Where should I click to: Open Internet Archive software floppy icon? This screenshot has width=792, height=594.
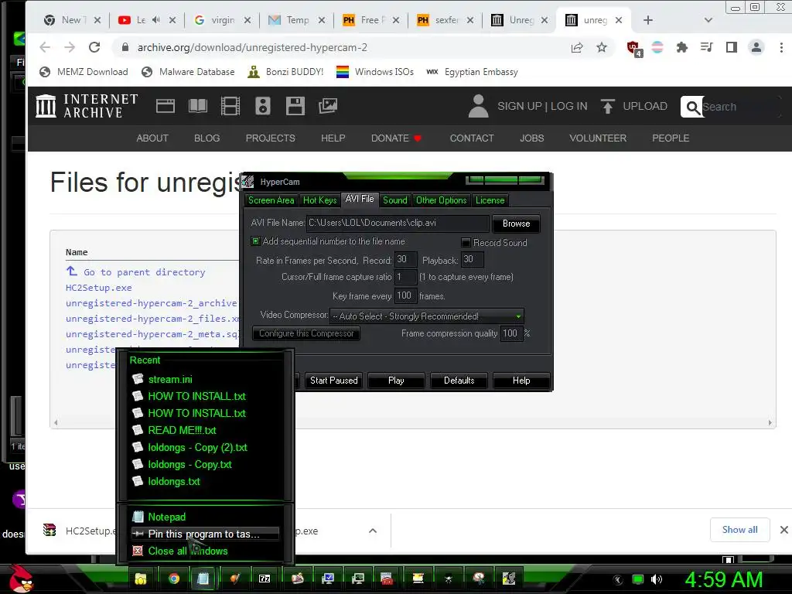pos(295,106)
